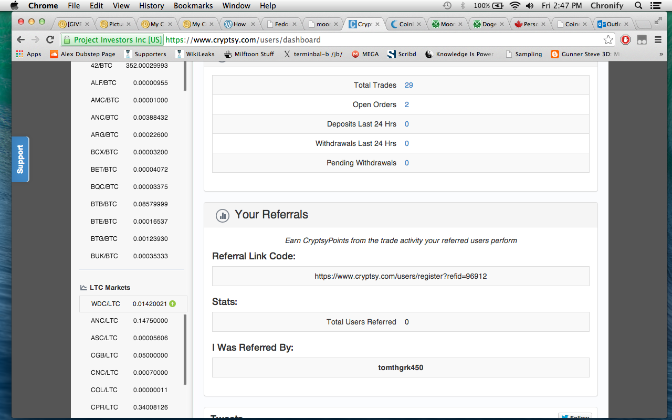Select the BTB/BTC market row
The height and width of the screenshot is (420, 672).
tap(129, 204)
